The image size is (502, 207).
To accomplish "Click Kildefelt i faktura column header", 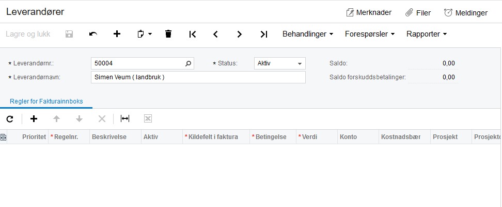I will pos(216,137).
